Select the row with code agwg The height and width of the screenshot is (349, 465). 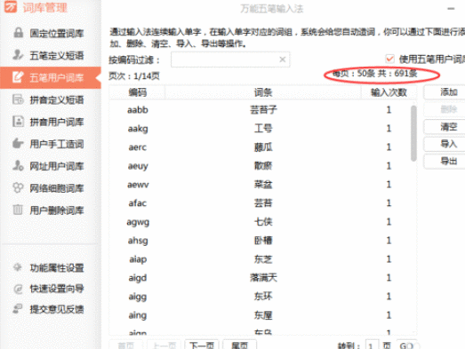coord(261,222)
